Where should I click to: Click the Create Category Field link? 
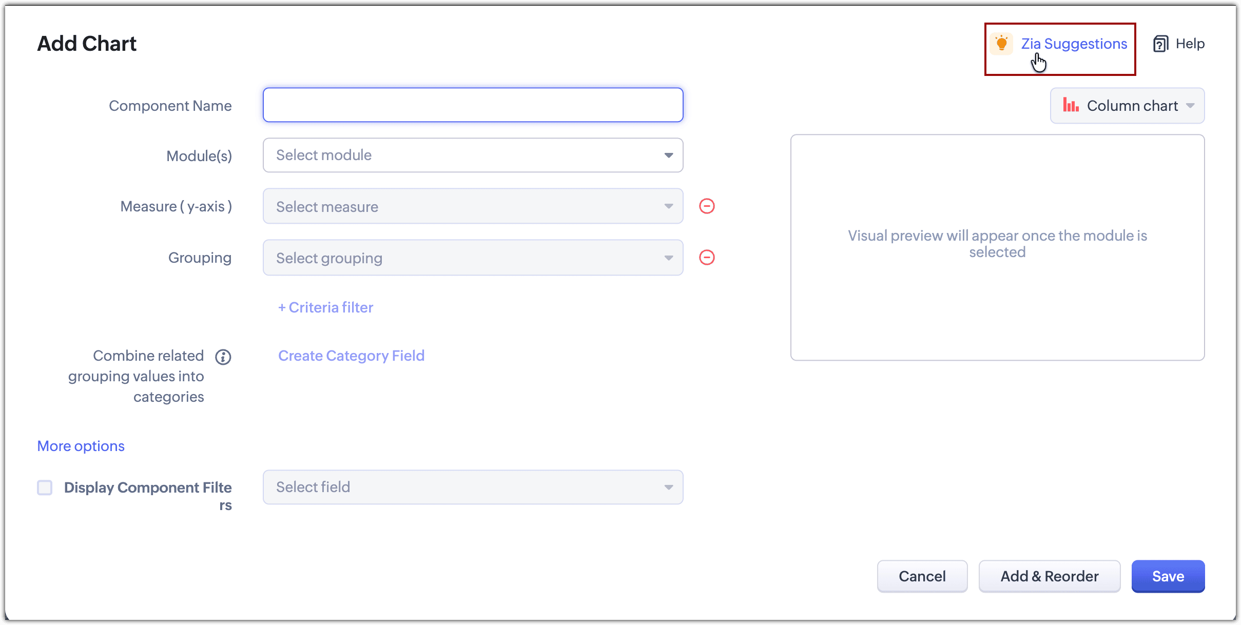pyautogui.click(x=351, y=356)
